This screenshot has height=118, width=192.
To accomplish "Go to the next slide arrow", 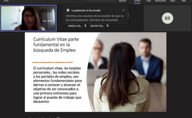I will (x=50, y=117).
